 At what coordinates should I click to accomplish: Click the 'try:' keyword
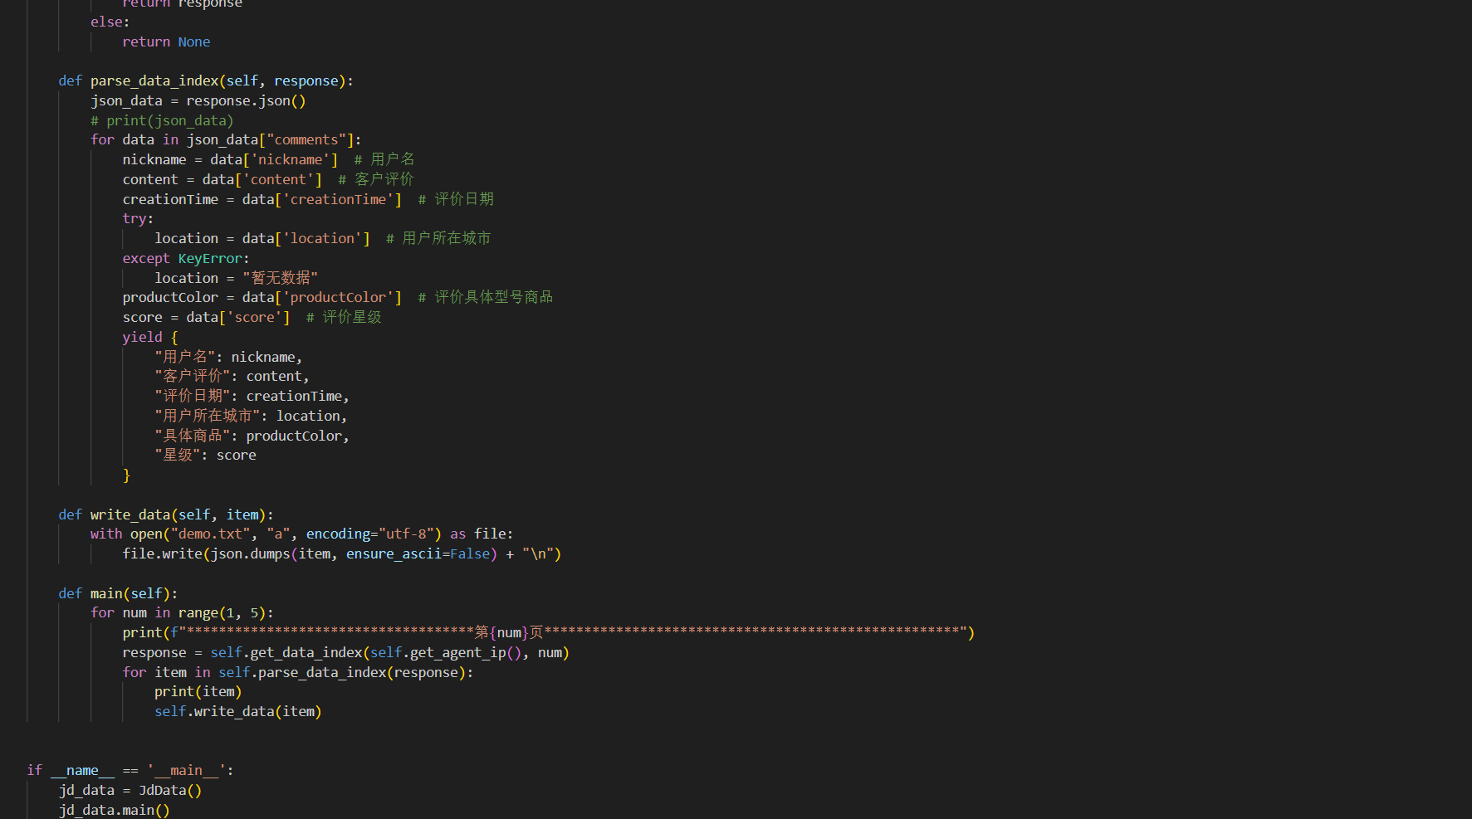138,218
